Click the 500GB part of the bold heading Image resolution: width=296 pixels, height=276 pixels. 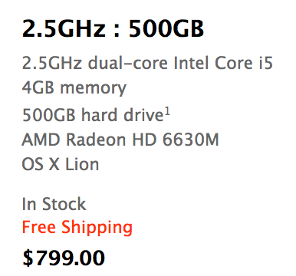(166, 28)
